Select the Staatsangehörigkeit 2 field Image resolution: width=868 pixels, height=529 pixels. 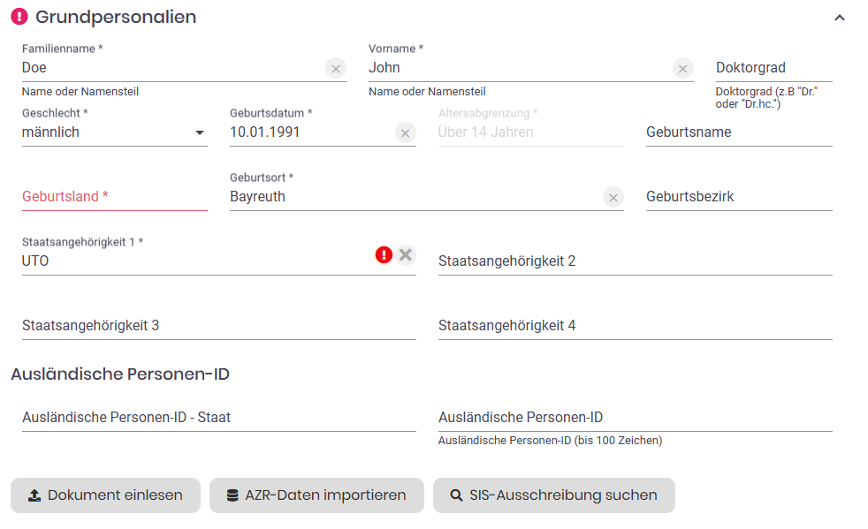point(635,261)
